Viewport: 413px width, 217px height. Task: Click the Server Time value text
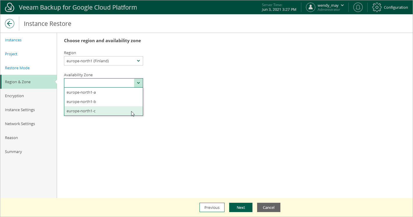(279, 10)
